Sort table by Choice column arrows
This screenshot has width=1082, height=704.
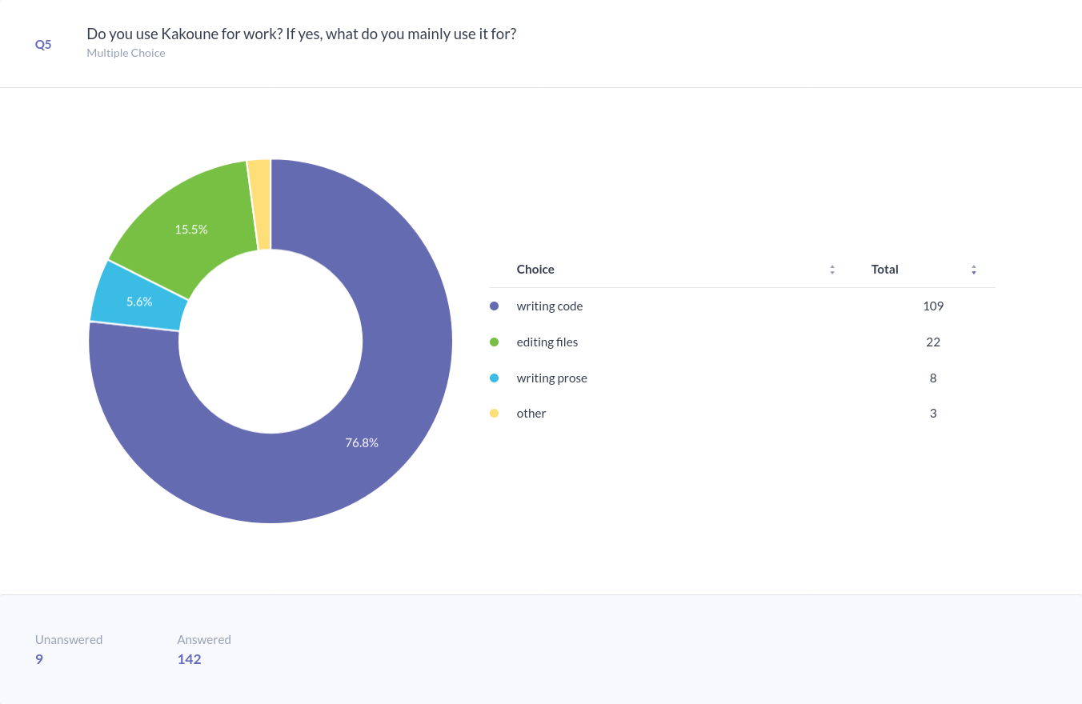[832, 270]
